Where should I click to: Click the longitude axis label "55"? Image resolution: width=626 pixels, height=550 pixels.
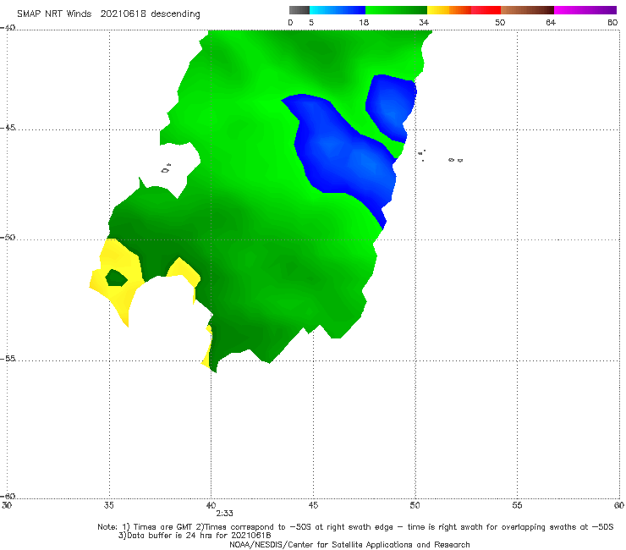pyautogui.click(x=517, y=505)
